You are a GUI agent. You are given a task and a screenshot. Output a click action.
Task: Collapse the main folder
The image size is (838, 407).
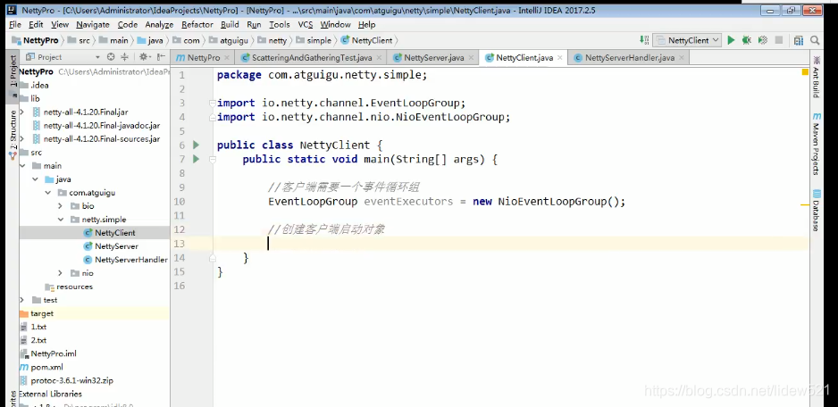pyautogui.click(x=22, y=166)
